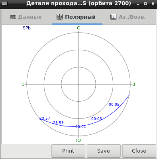Click the SPb station label
The width and height of the screenshot is (157, 159).
pyautogui.click(x=27, y=28)
